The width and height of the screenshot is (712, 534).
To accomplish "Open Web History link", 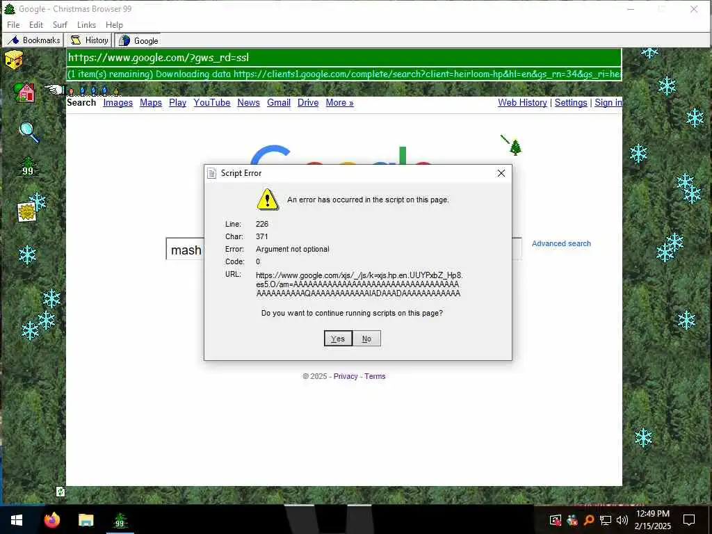I will [x=522, y=103].
